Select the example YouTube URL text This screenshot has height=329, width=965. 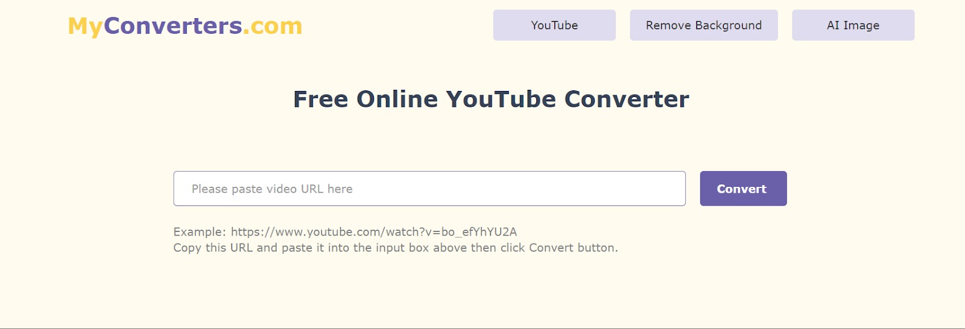tap(374, 232)
